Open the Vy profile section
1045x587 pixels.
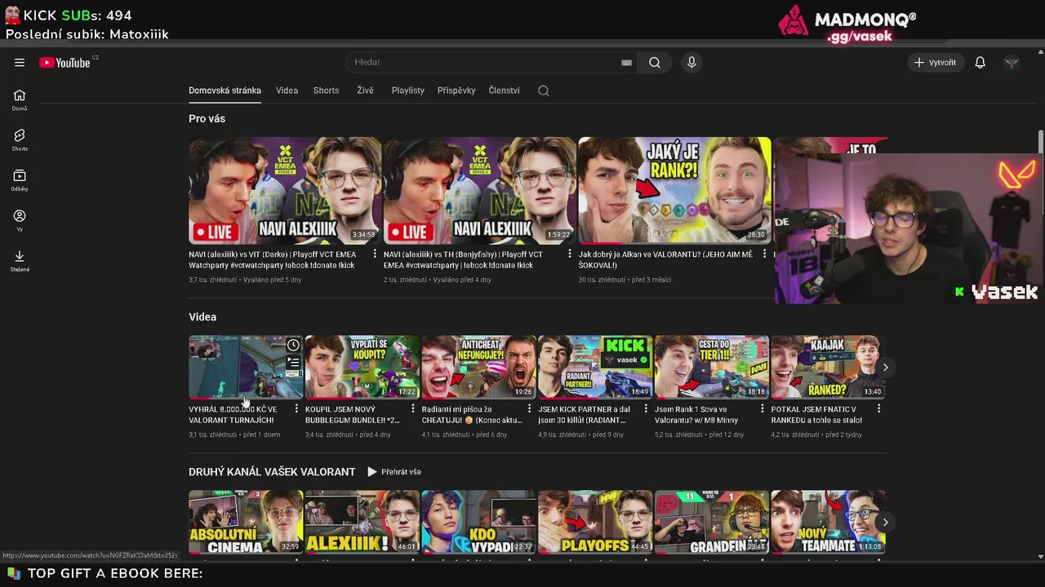click(x=20, y=220)
